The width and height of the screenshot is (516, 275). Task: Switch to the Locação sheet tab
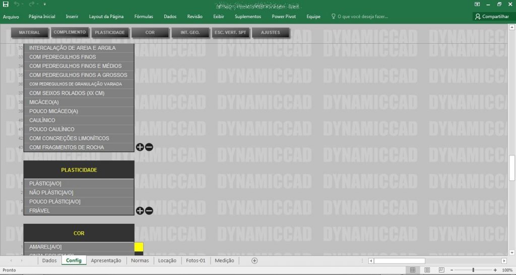tap(167, 260)
